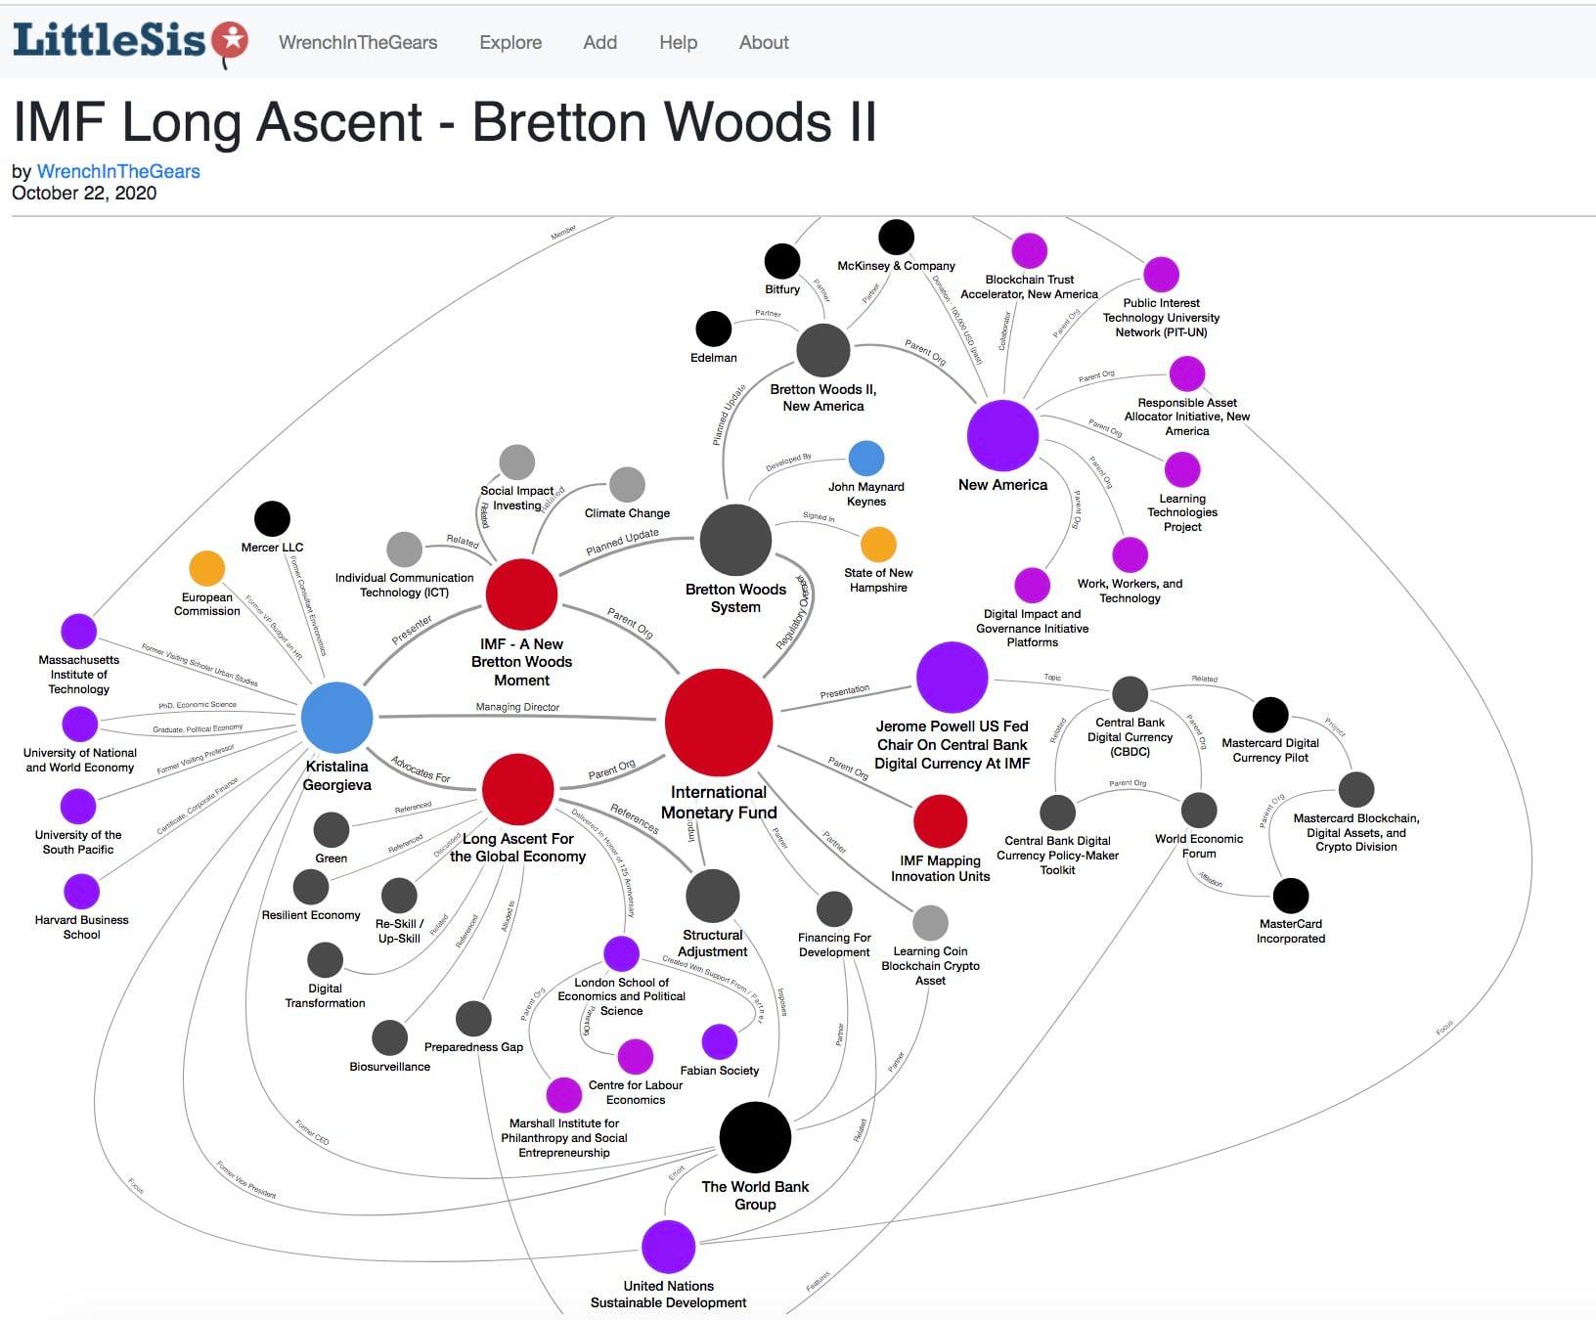
Task: Select the New America purple node
Action: tap(1002, 435)
